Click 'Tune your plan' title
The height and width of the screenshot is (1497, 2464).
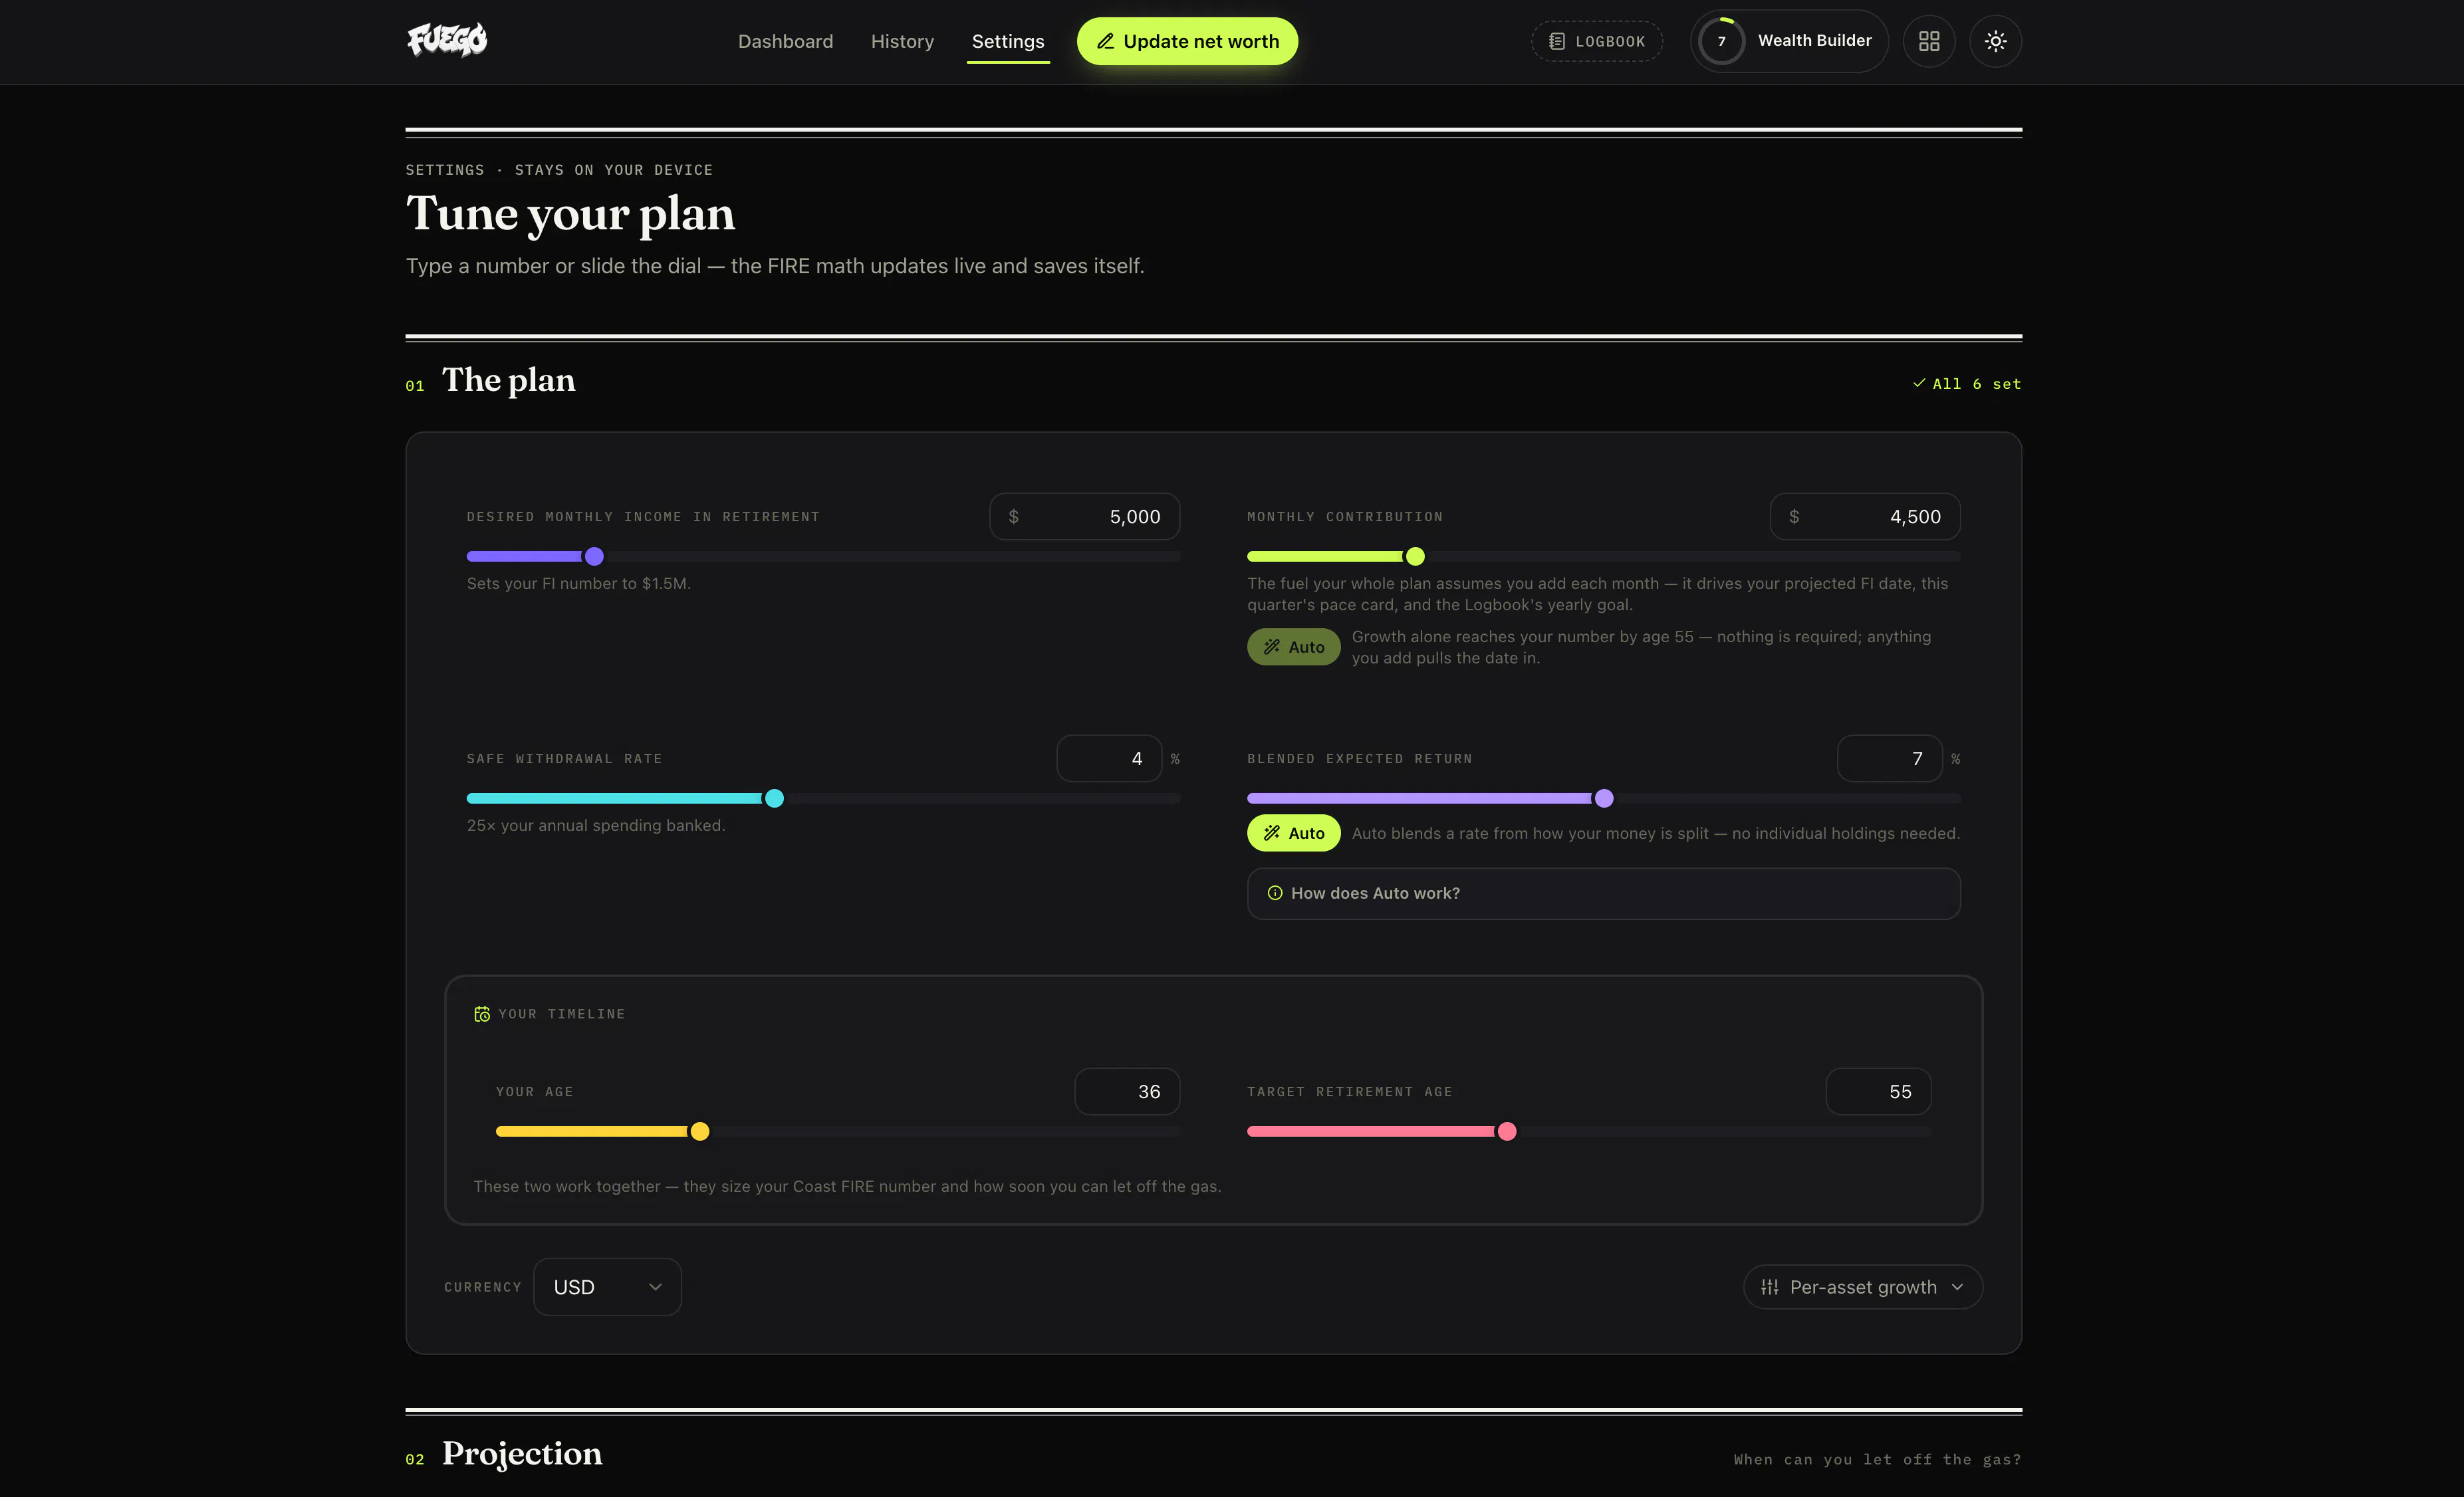[570, 214]
